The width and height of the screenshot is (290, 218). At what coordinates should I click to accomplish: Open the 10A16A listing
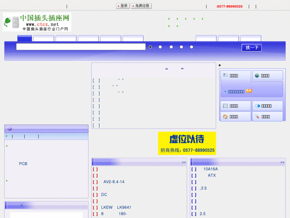[x=211, y=169]
